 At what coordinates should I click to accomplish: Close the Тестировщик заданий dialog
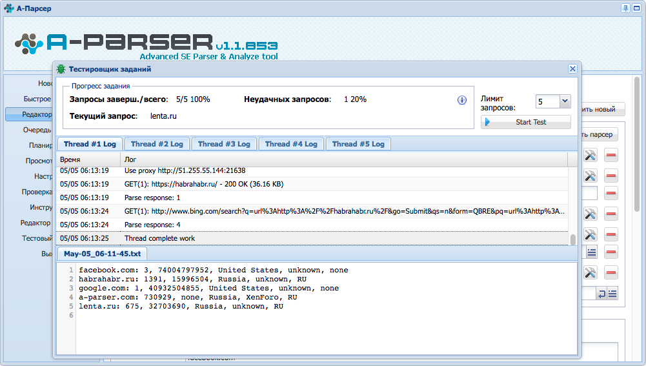point(572,69)
